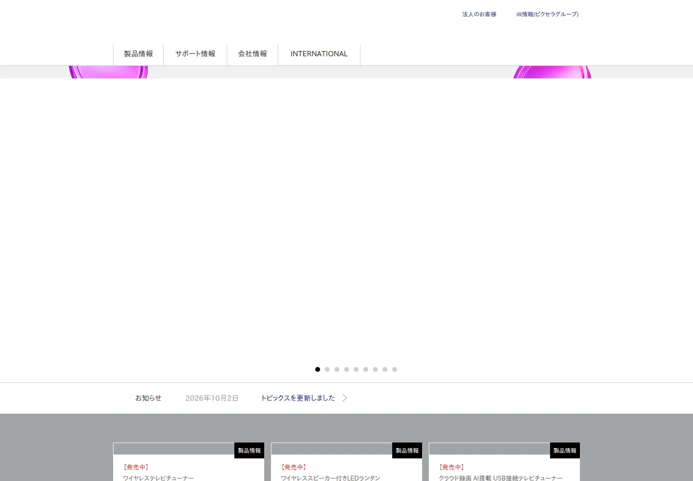
Task: Open the 法人のお客様 link
Action: pos(479,14)
